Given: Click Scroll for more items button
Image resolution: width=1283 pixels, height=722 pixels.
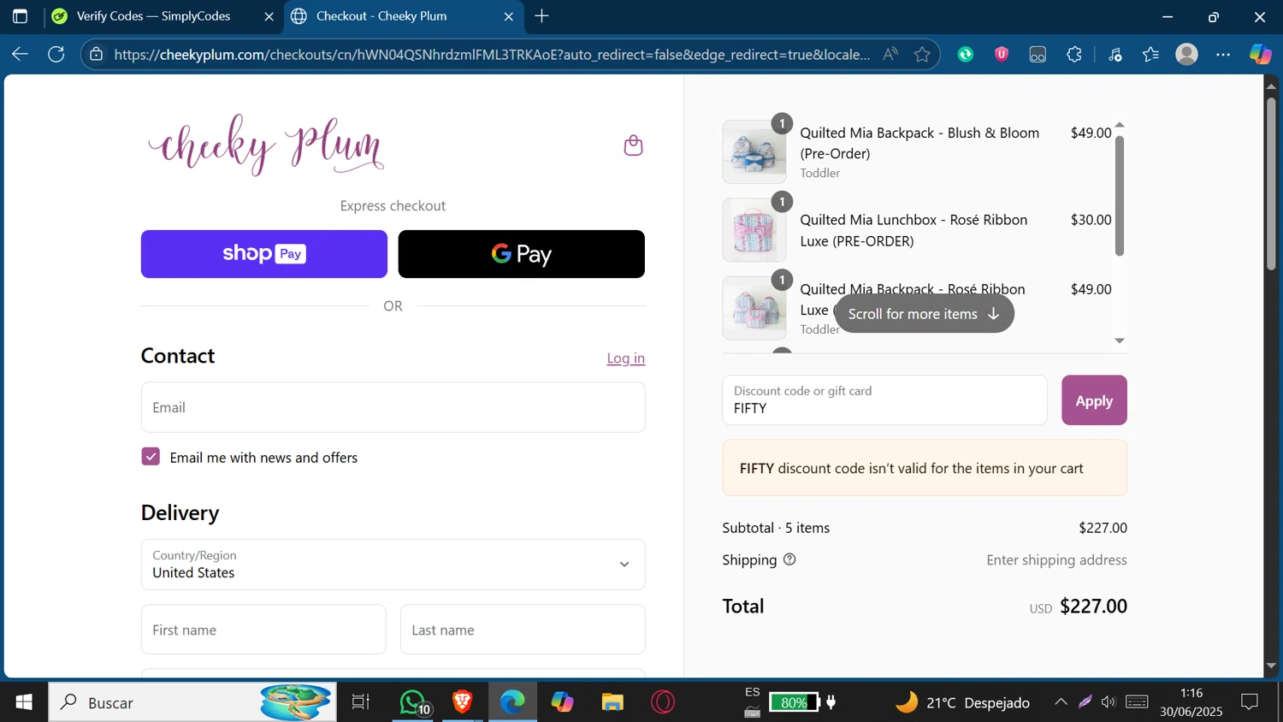Looking at the screenshot, I should (x=924, y=314).
